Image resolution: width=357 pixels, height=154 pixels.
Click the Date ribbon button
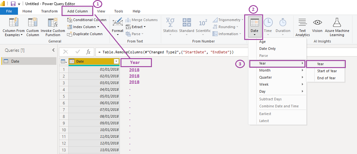[254, 27]
